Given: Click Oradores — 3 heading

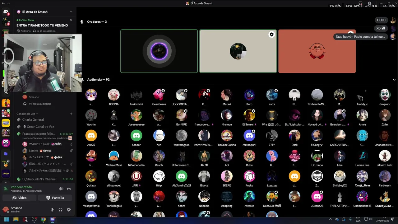Looking at the screenshot, I should coord(97,22).
